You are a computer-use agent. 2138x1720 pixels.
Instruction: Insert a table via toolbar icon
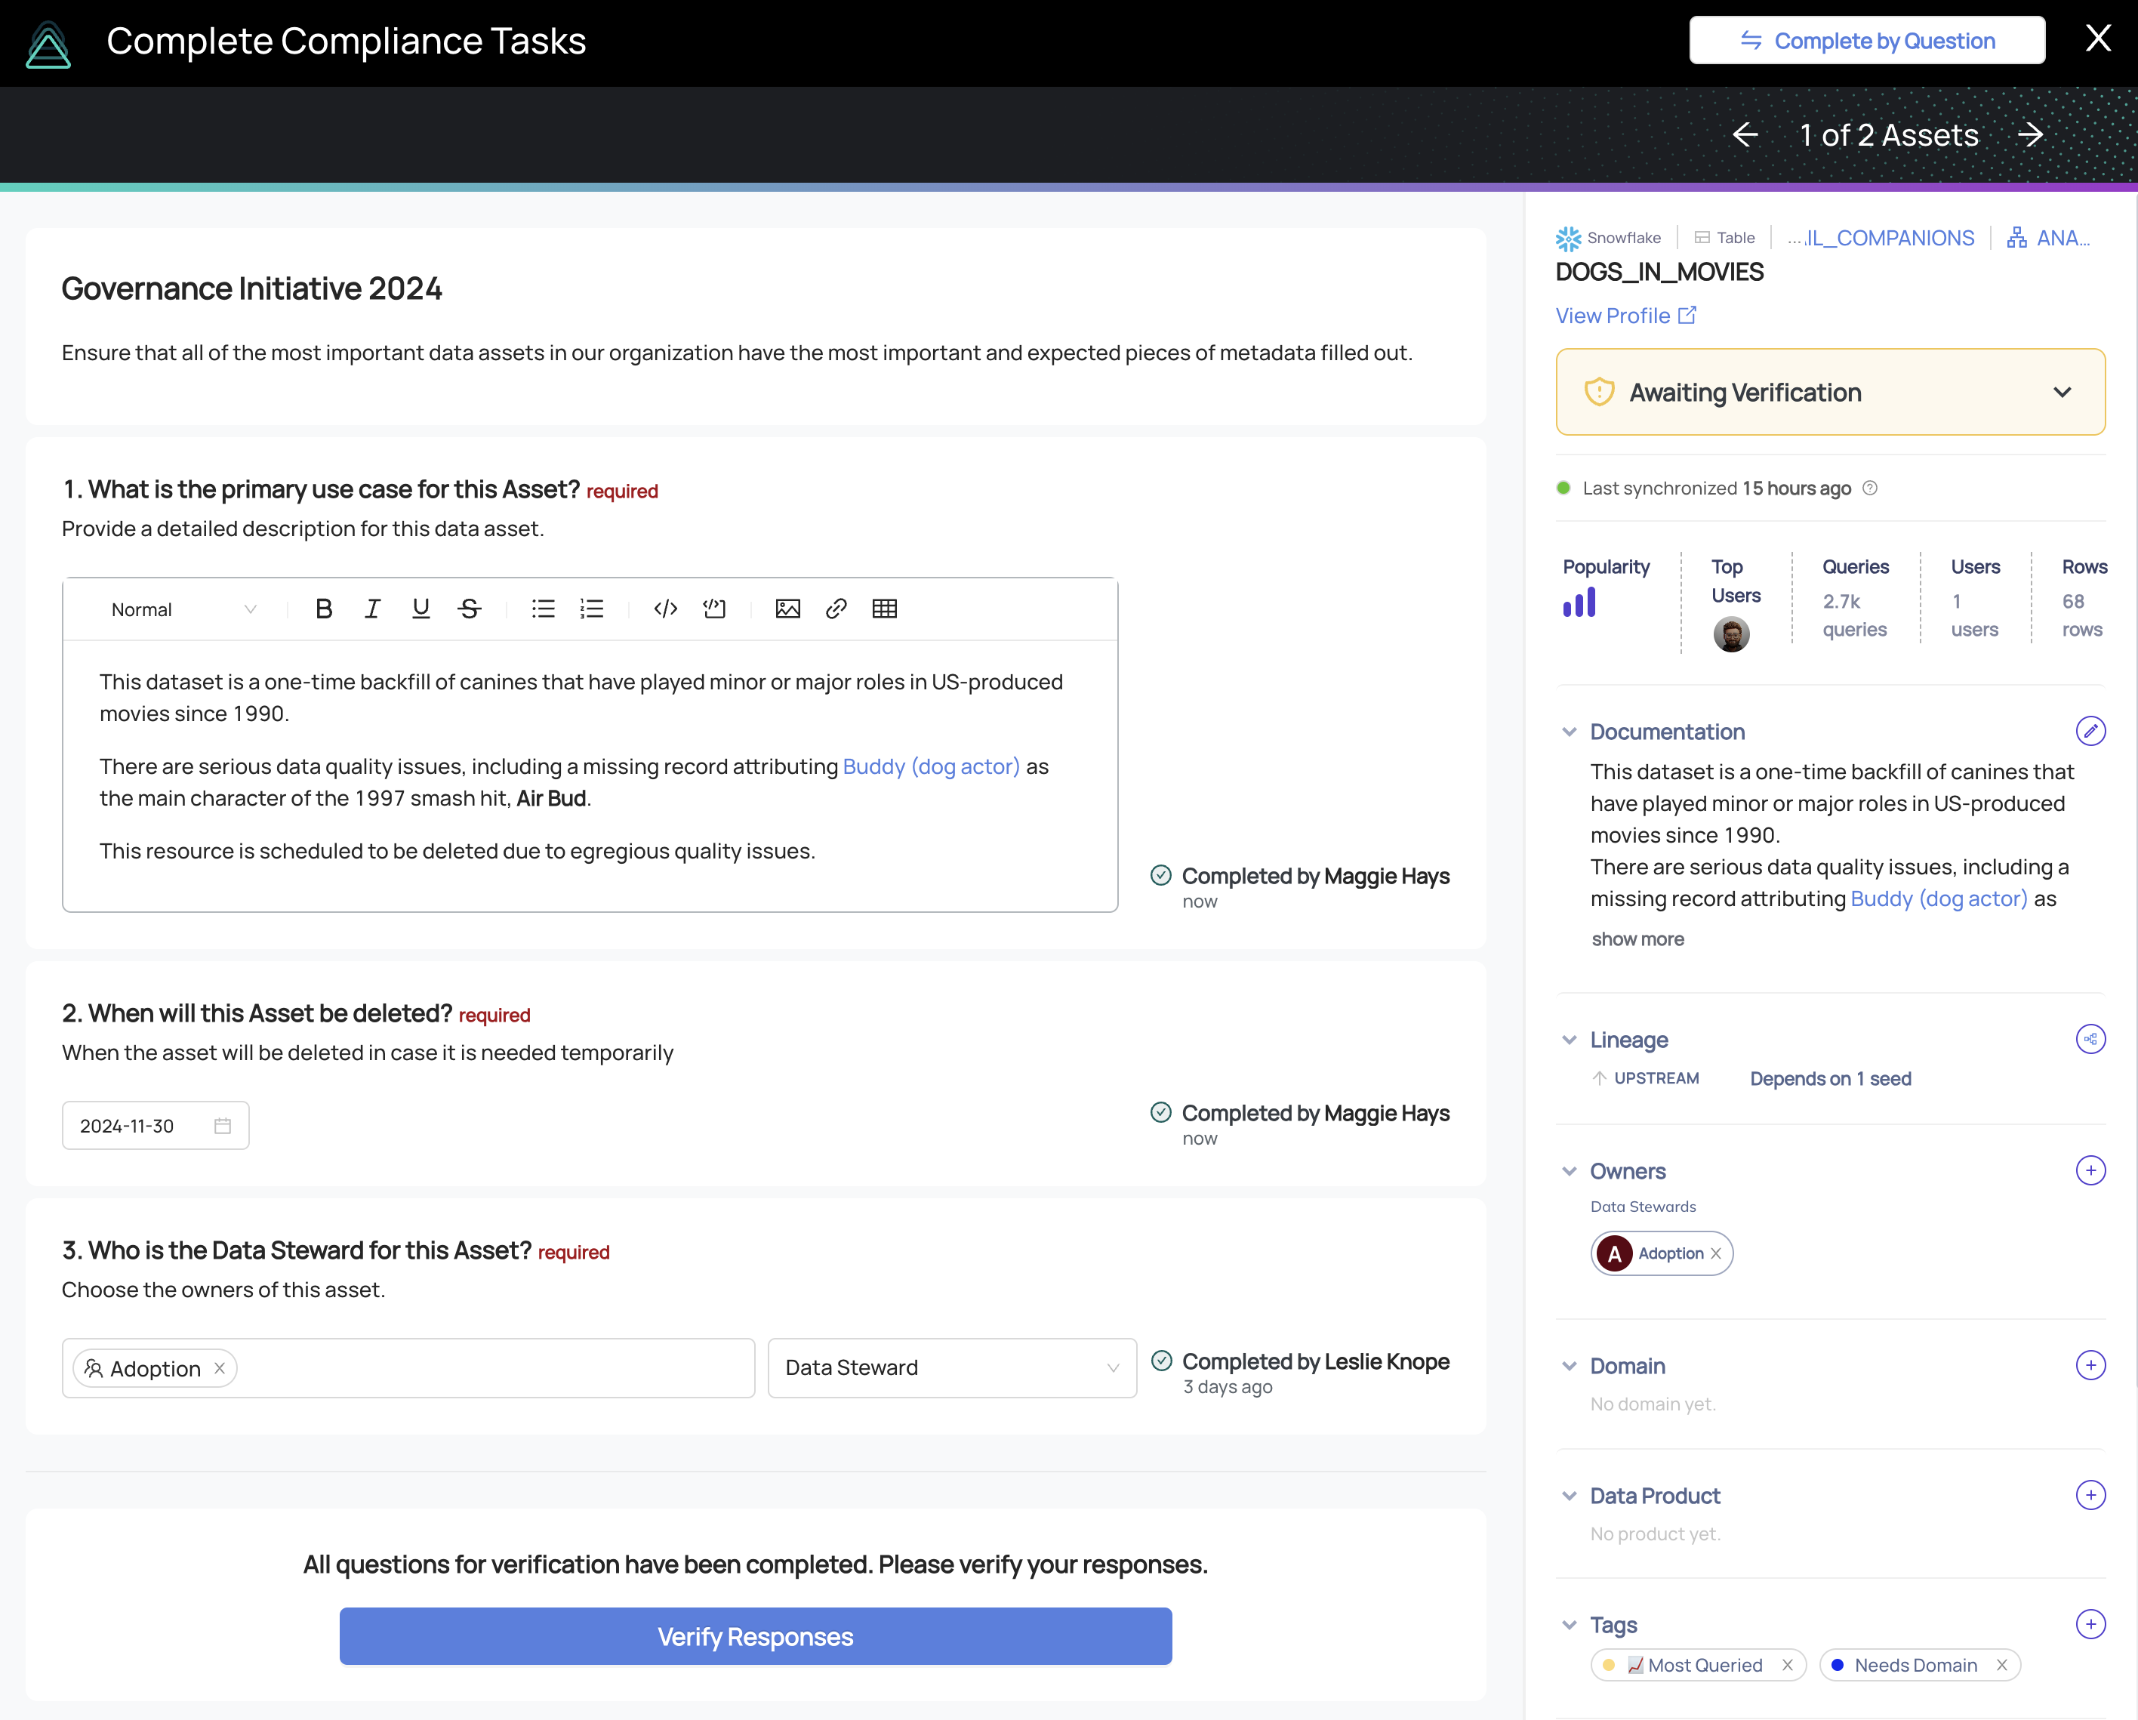pos(883,608)
